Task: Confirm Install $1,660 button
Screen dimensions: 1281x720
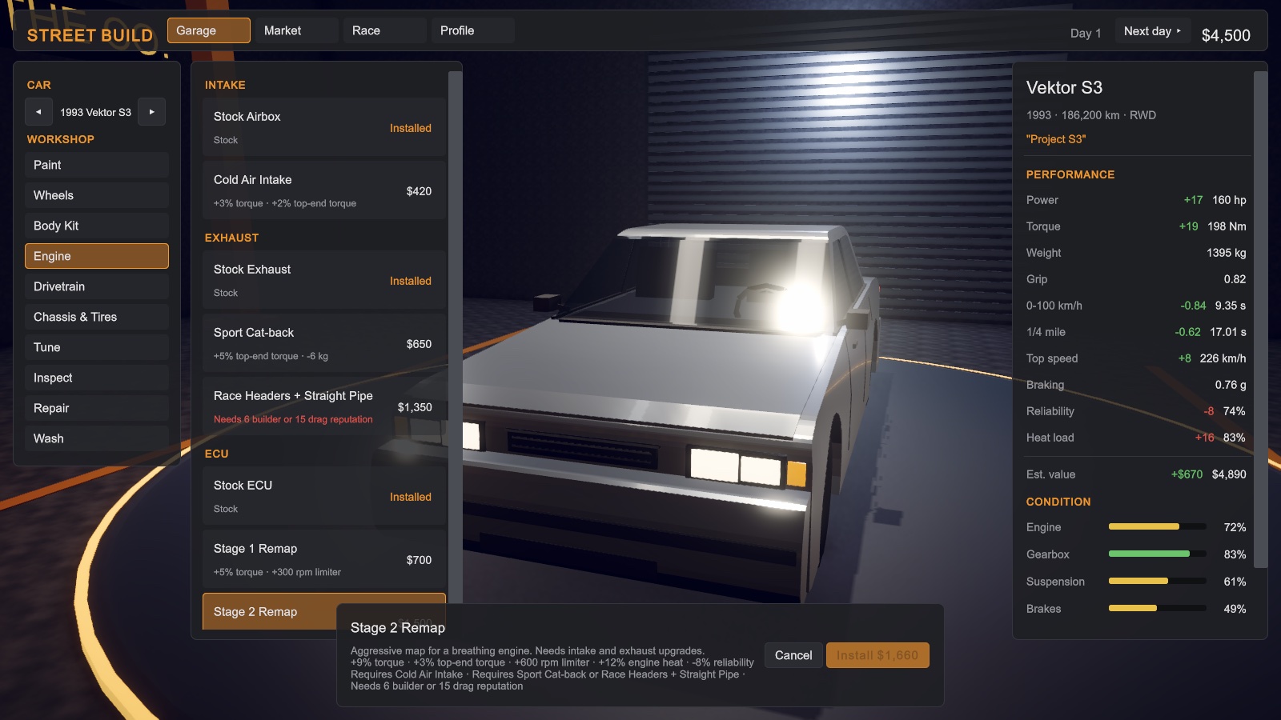Action: [877, 655]
